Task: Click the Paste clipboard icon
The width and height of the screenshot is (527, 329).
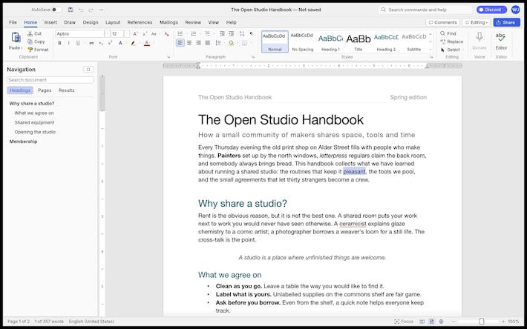Action: [16, 37]
